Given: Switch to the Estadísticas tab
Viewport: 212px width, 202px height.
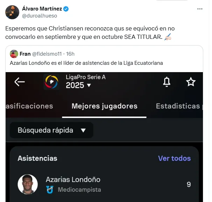Looking at the screenshot, I should tap(178, 106).
